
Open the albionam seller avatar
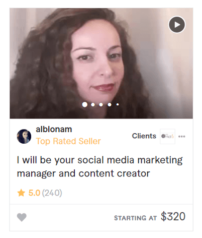[x=24, y=136]
